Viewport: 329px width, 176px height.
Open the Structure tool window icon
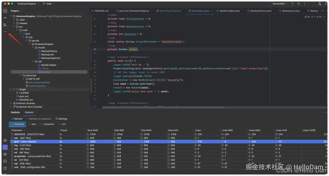tap(5, 25)
